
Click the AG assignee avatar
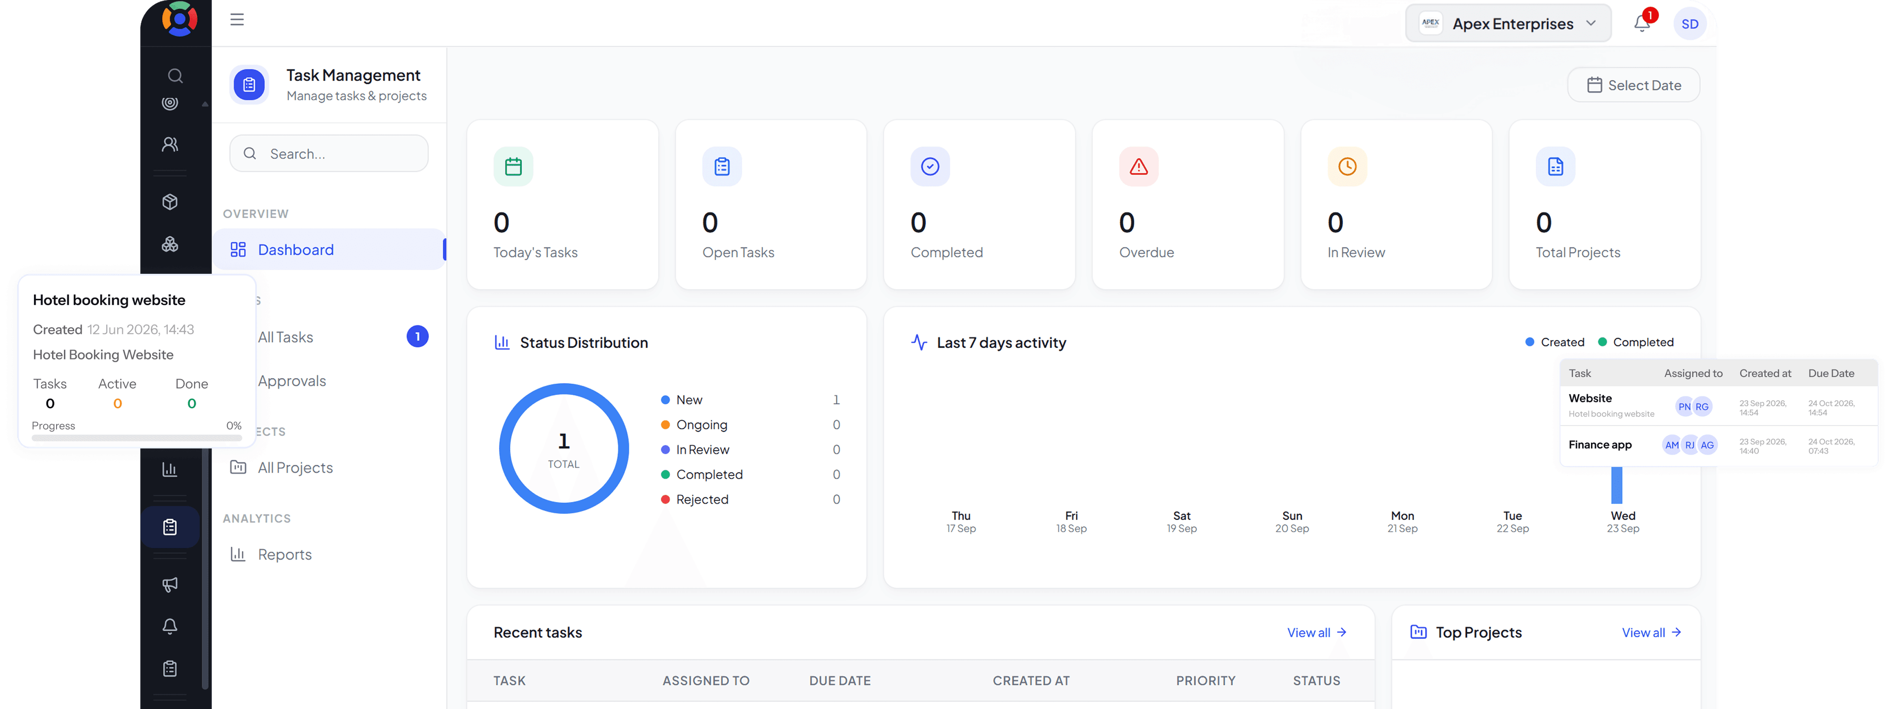click(1708, 445)
